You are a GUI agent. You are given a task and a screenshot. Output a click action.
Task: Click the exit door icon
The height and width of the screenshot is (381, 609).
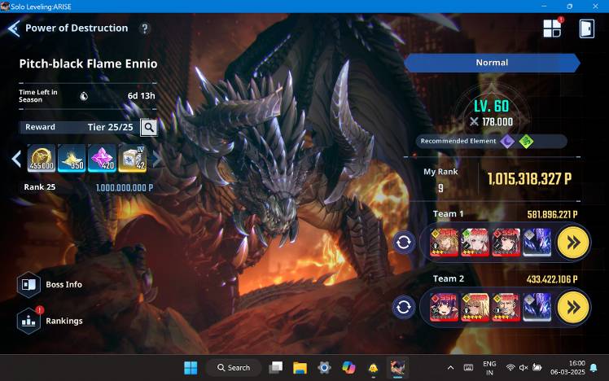tap(586, 28)
